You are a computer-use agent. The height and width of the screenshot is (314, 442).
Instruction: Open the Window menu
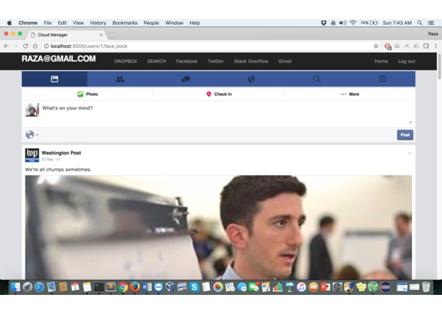coord(174,23)
